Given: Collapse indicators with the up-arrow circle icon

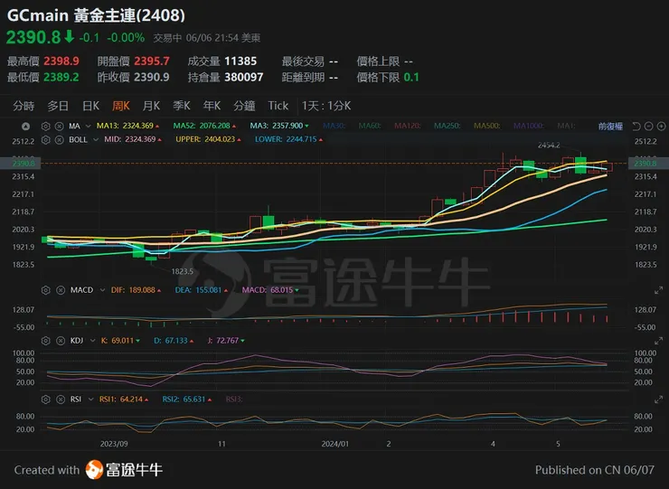Looking at the screenshot, I should 25,127.
